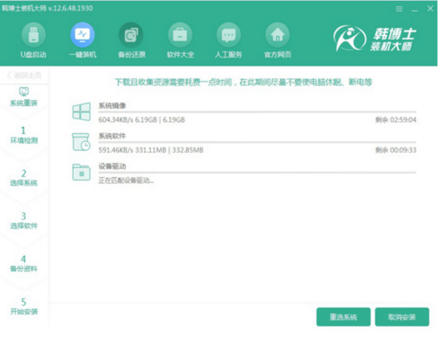The height and width of the screenshot is (351, 438).
Task: Visit the 官方网页 official website
Action: [x=277, y=38]
